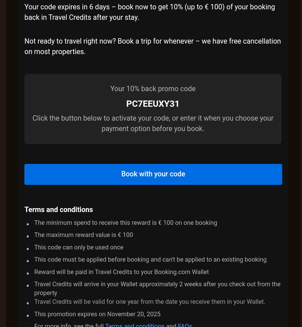The height and width of the screenshot is (327, 302).
Task: Click the 'applied before booking' condition line
Action: point(150,260)
